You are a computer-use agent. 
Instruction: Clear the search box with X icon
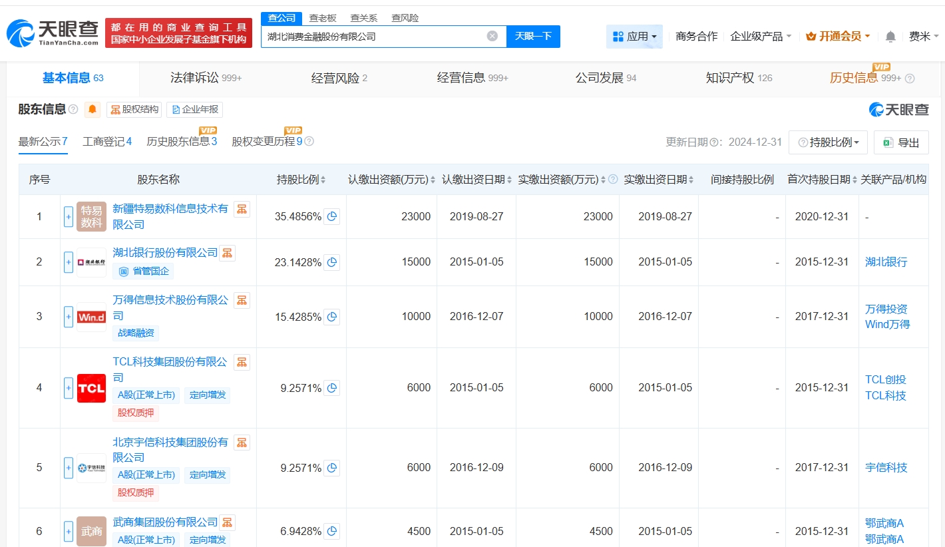click(492, 36)
